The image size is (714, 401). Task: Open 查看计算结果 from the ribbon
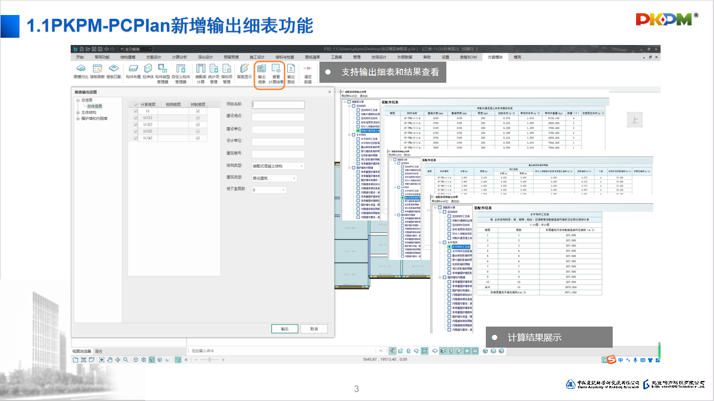tap(276, 73)
